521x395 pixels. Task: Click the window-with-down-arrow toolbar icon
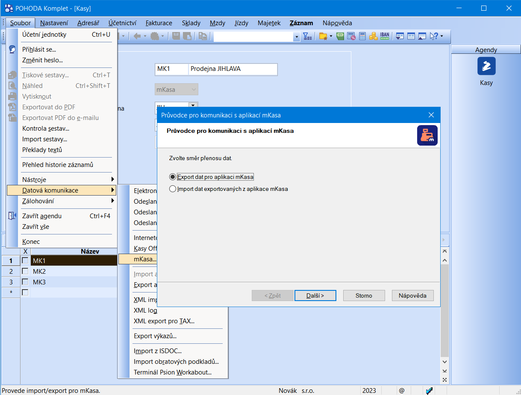pos(400,36)
